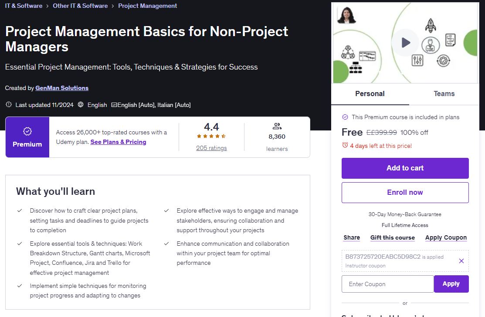Click the instructor photo on the preview thumbnail

(x=346, y=15)
